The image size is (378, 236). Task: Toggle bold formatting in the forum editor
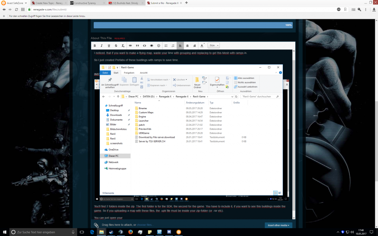95,46
